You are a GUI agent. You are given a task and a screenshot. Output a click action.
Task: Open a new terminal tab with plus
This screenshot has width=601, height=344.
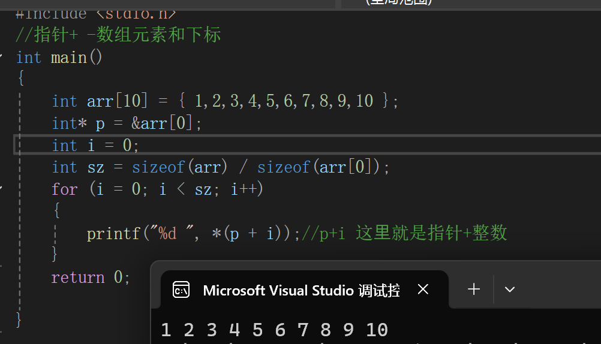(x=474, y=289)
